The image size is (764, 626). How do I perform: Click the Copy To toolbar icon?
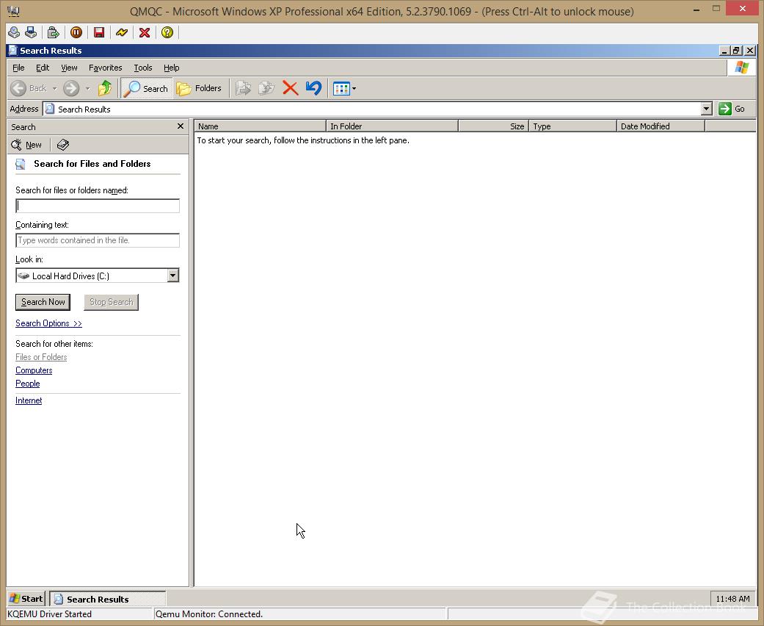point(266,88)
